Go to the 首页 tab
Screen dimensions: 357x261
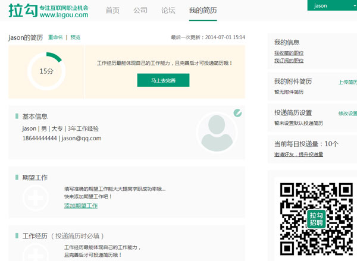112,10
